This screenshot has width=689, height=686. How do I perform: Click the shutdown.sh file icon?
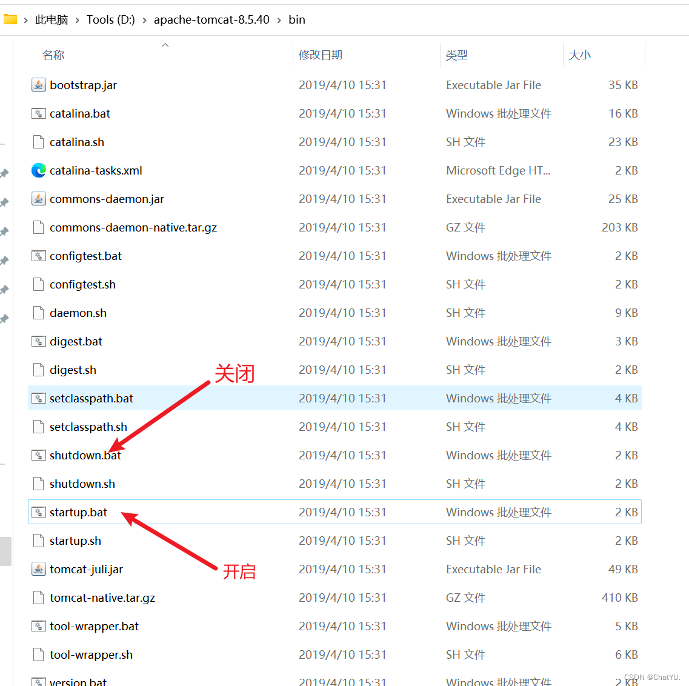[x=39, y=484]
